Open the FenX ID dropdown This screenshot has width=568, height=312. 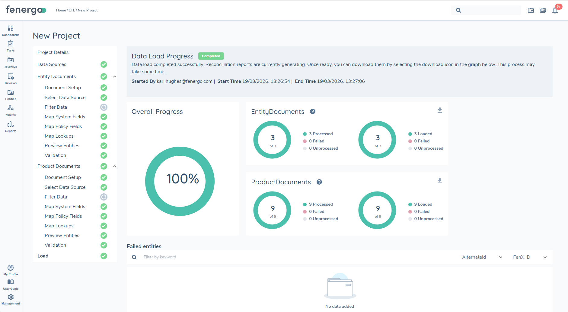pyautogui.click(x=529, y=257)
